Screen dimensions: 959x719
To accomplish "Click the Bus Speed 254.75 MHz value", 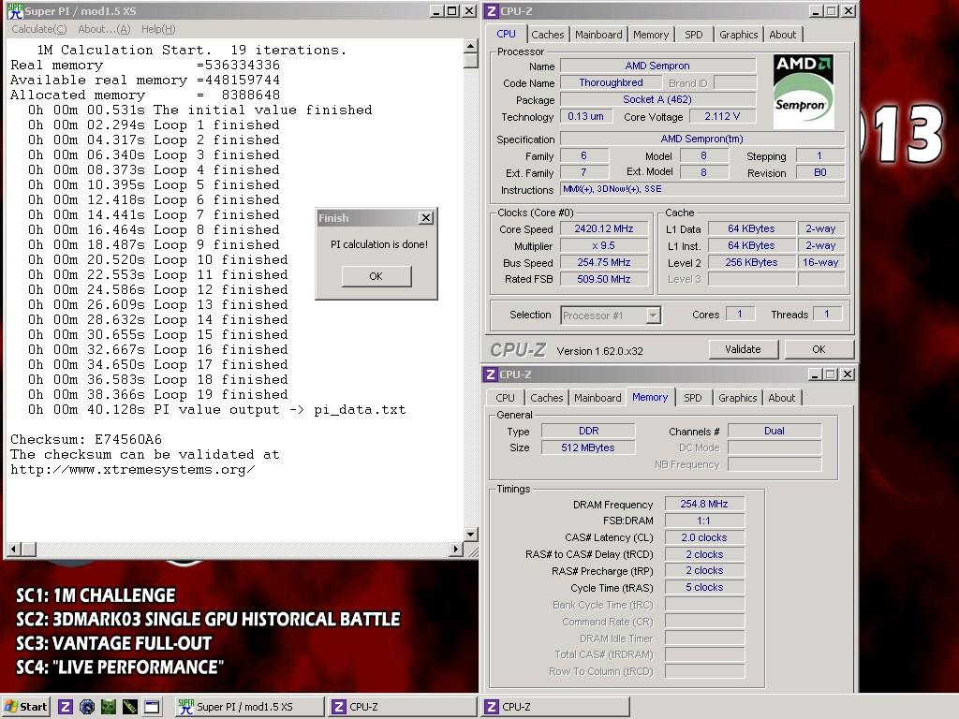I will click(604, 262).
